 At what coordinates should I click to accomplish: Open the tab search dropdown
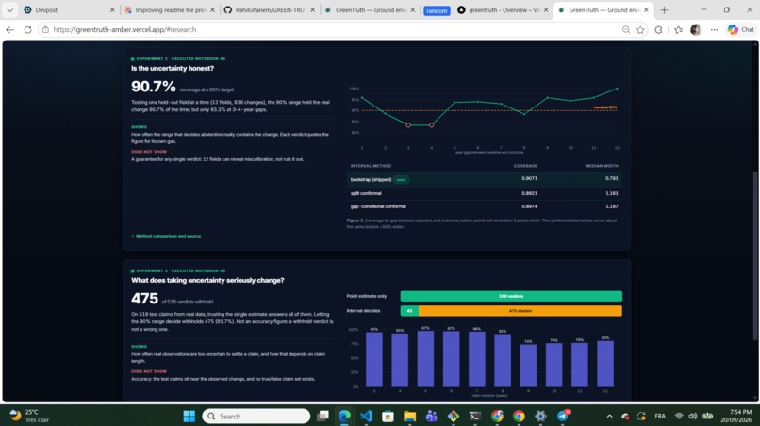coord(9,9)
